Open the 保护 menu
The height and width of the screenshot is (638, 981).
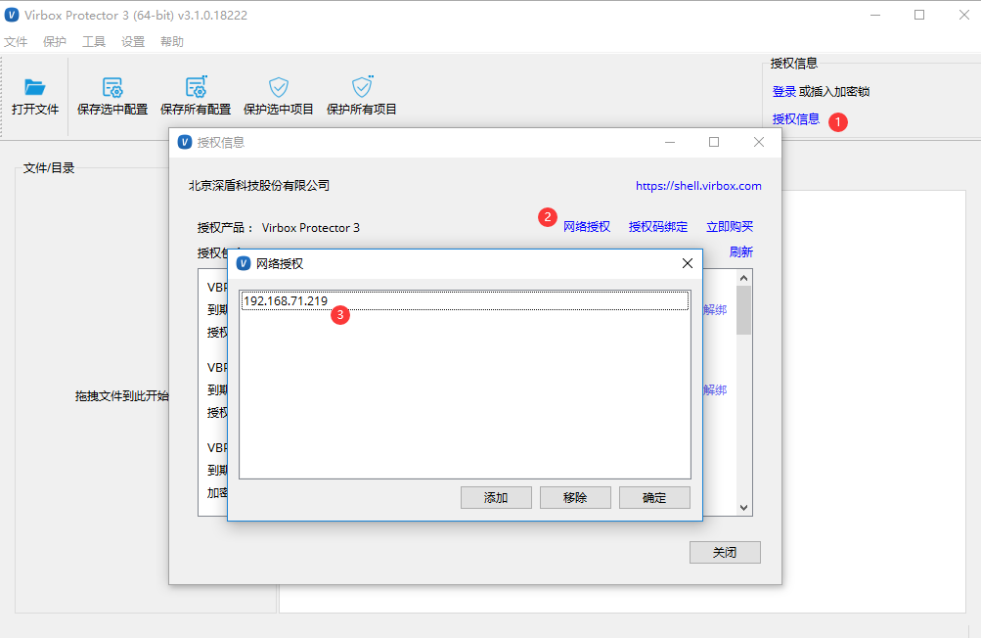[55, 42]
